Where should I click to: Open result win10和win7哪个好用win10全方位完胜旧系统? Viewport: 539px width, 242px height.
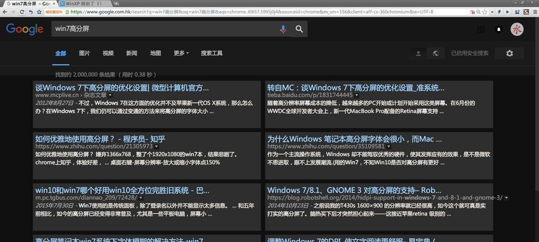[x=122, y=190]
